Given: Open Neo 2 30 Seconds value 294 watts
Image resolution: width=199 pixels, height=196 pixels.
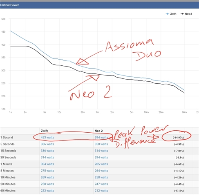Looking at the screenshot, I should pyautogui.click(x=101, y=158).
